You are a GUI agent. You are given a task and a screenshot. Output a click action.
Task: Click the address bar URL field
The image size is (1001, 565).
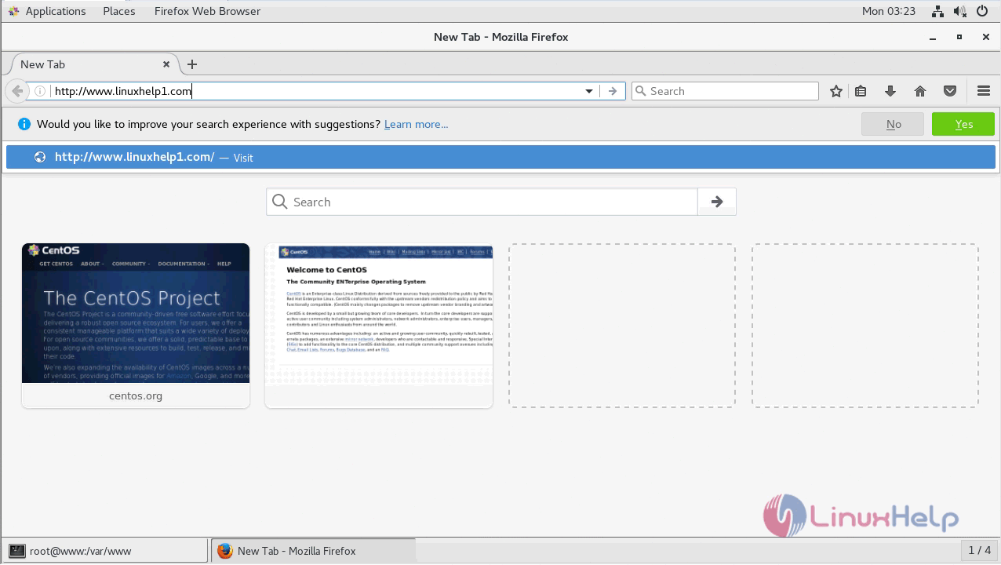pyautogui.click(x=317, y=91)
